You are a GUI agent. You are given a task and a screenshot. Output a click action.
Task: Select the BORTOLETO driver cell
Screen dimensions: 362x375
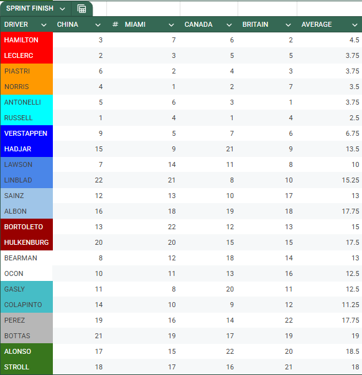tap(27, 227)
